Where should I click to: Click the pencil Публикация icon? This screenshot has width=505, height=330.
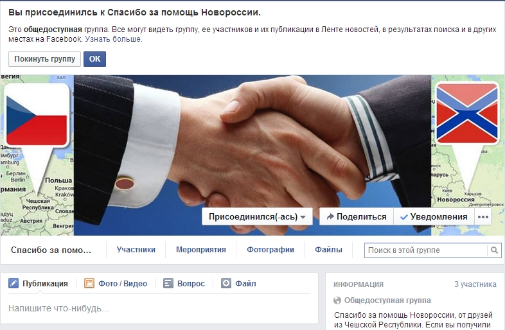pos(13,283)
